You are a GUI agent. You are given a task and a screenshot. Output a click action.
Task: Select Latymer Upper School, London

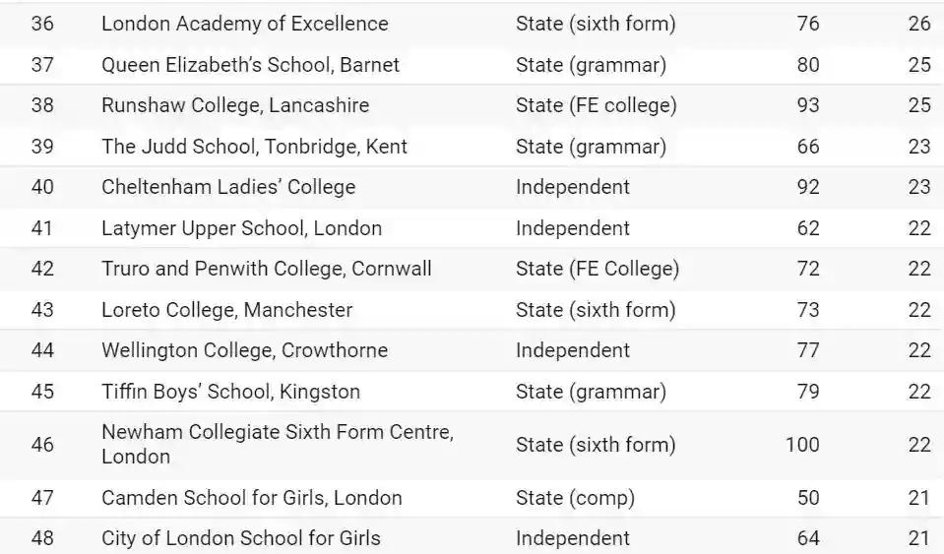(241, 228)
